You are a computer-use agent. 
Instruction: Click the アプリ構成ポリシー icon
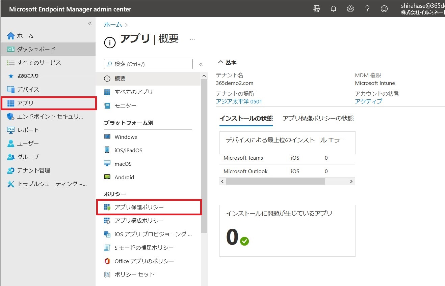pyautogui.click(x=107, y=221)
